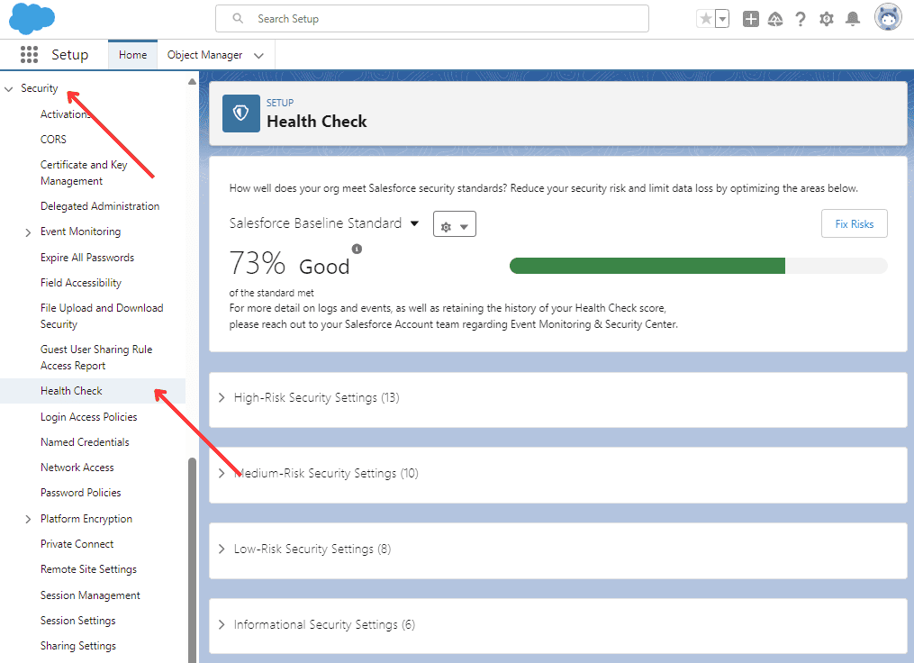914x663 pixels.
Task: Open the Global Actions plus icon
Action: tap(750, 19)
